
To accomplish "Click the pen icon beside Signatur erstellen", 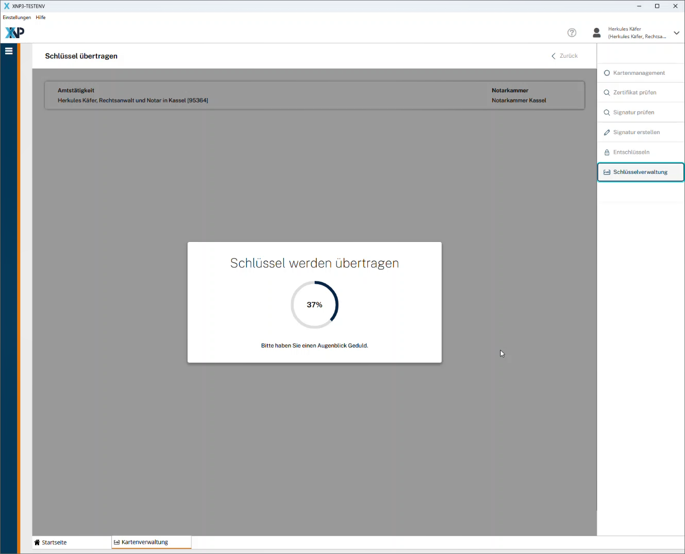I will point(607,133).
